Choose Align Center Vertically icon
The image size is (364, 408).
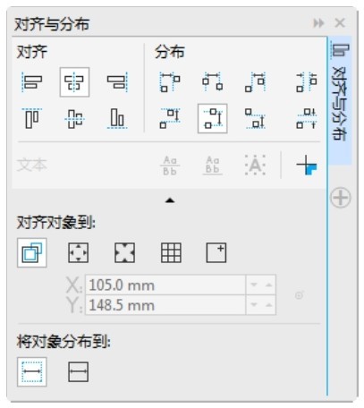[x=74, y=118]
